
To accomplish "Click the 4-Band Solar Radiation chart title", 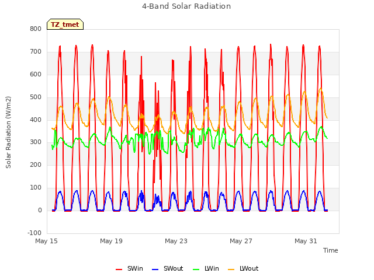I will click(186, 6).
